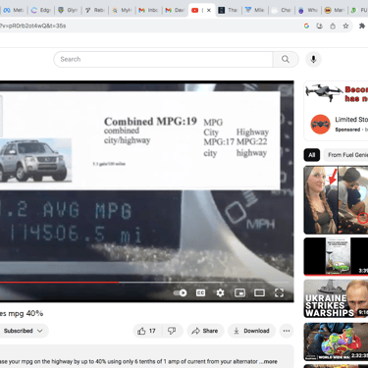Switch to the Gmail Inbox tab
This screenshot has height=368, width=368.
(148, 11)
